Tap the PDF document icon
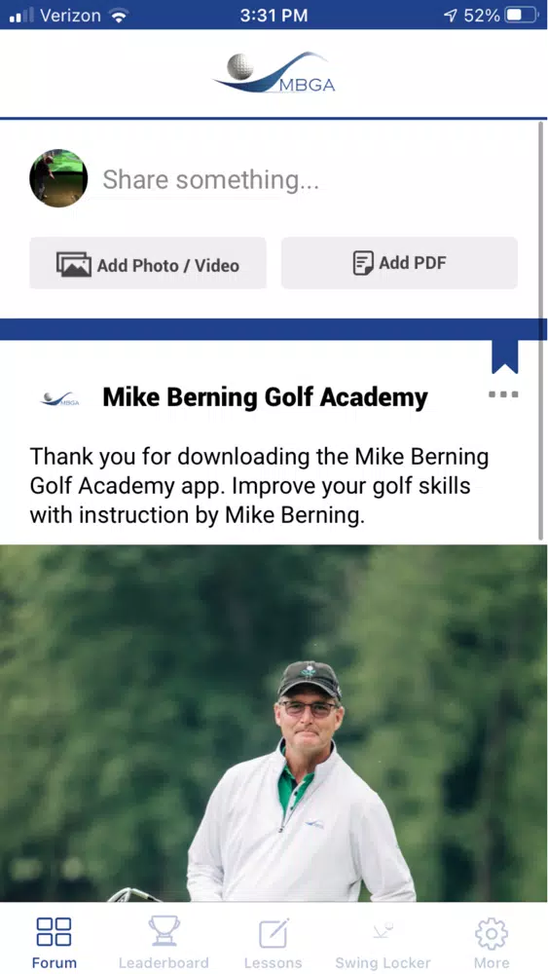This screenshot has width=548, height=974. [x=363, y=263]
